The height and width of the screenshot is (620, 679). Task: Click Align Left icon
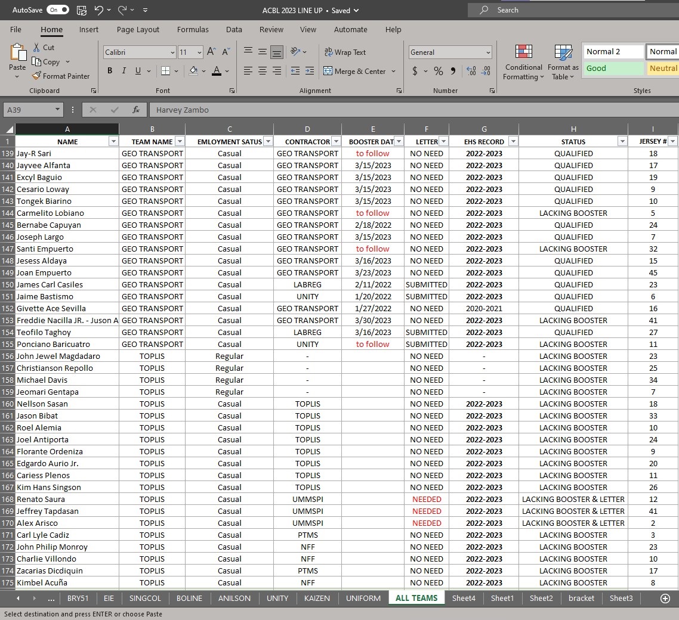pos(248,71)
